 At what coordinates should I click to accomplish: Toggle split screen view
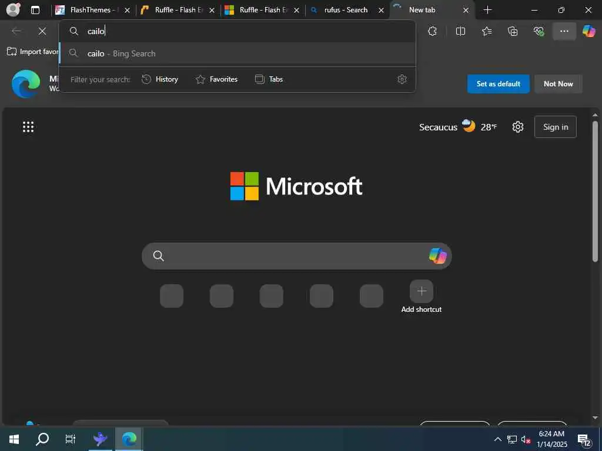[x=460, y=31]
